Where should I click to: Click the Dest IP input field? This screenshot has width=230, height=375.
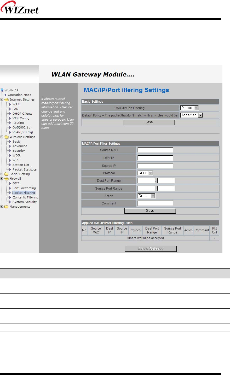[155, 158]
